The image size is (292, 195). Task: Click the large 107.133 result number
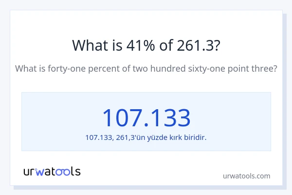pos(146,117)
